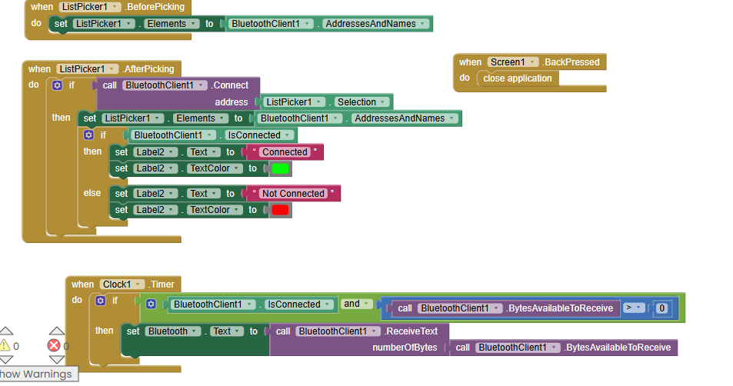Open mutator gear on the 'and' logic block
733x386 pixels.
coord(151,304)
